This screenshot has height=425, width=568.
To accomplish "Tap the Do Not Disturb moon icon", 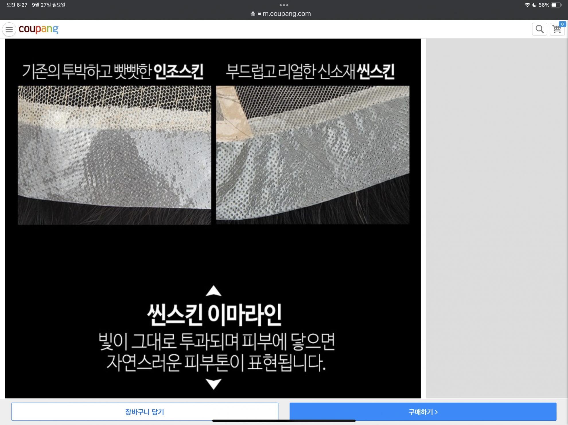I will pos(534,5).
